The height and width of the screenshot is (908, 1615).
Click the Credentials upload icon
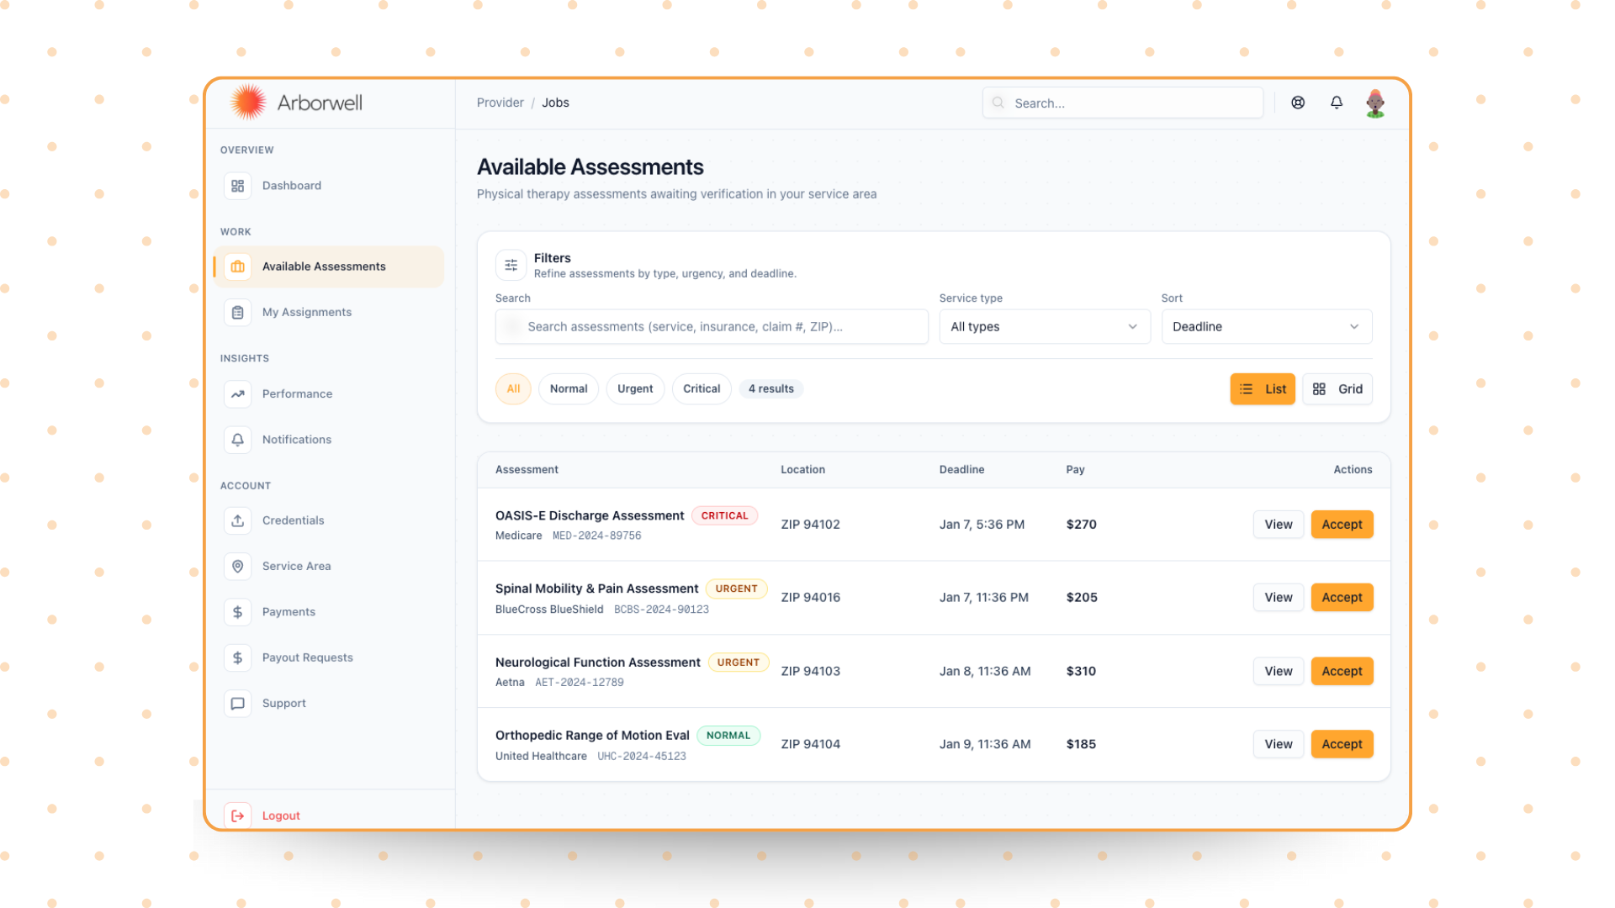(x=238, y=520)
